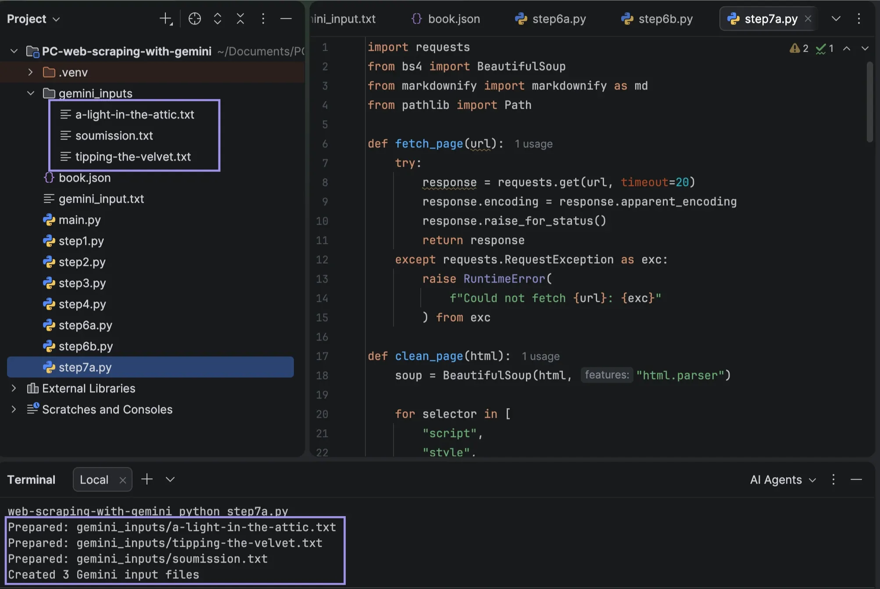Click the editor vertical scrollbar
Viewport: 880px width, 589px height.
point(869,102)
